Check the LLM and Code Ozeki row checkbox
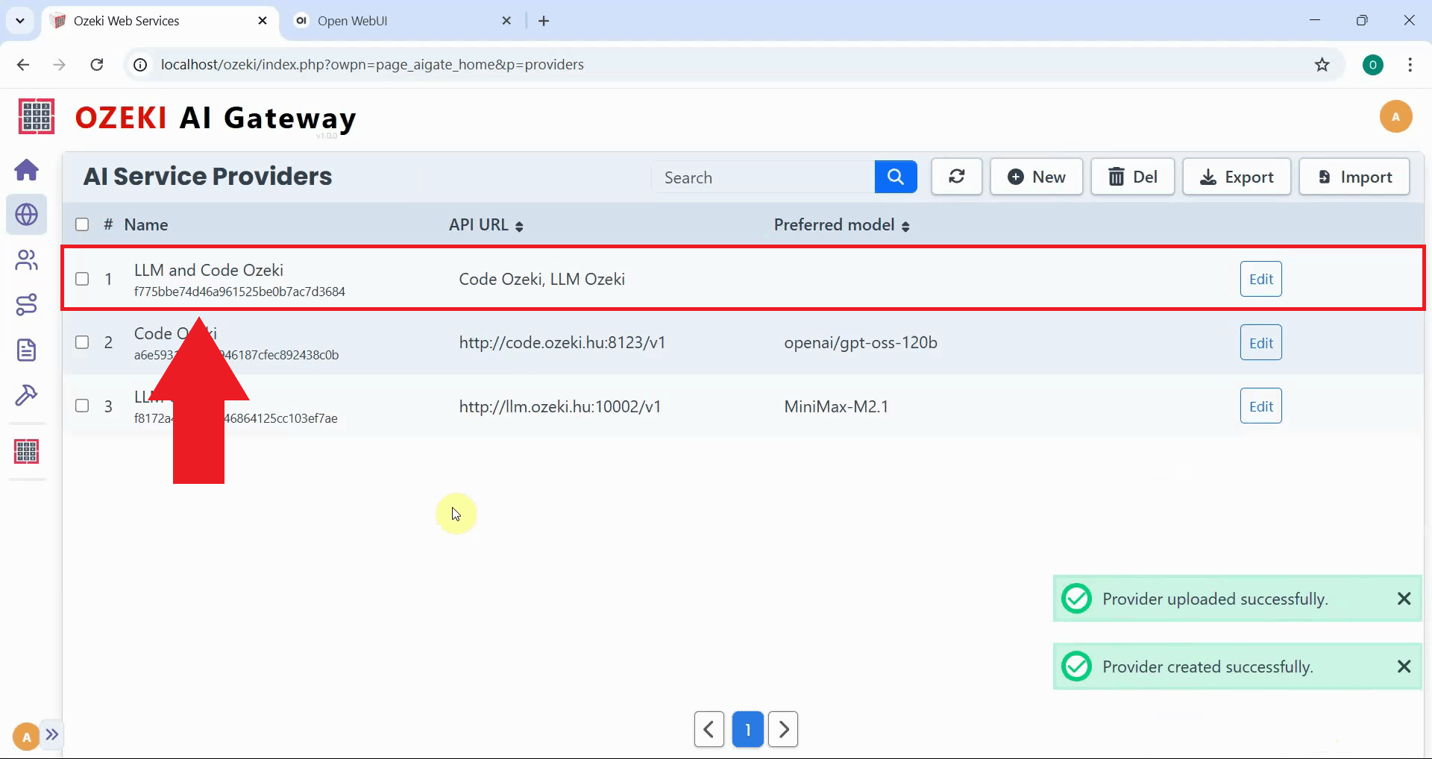1432x759 pixels. click(x=82, y=279)
